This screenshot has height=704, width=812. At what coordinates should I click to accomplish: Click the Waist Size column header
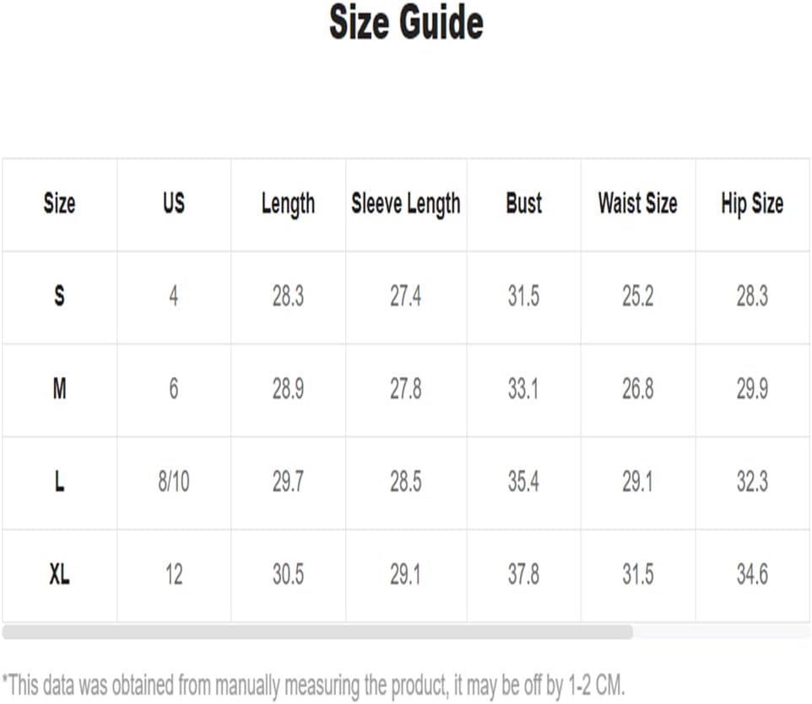pyautogui.click(x=637, y=202)
